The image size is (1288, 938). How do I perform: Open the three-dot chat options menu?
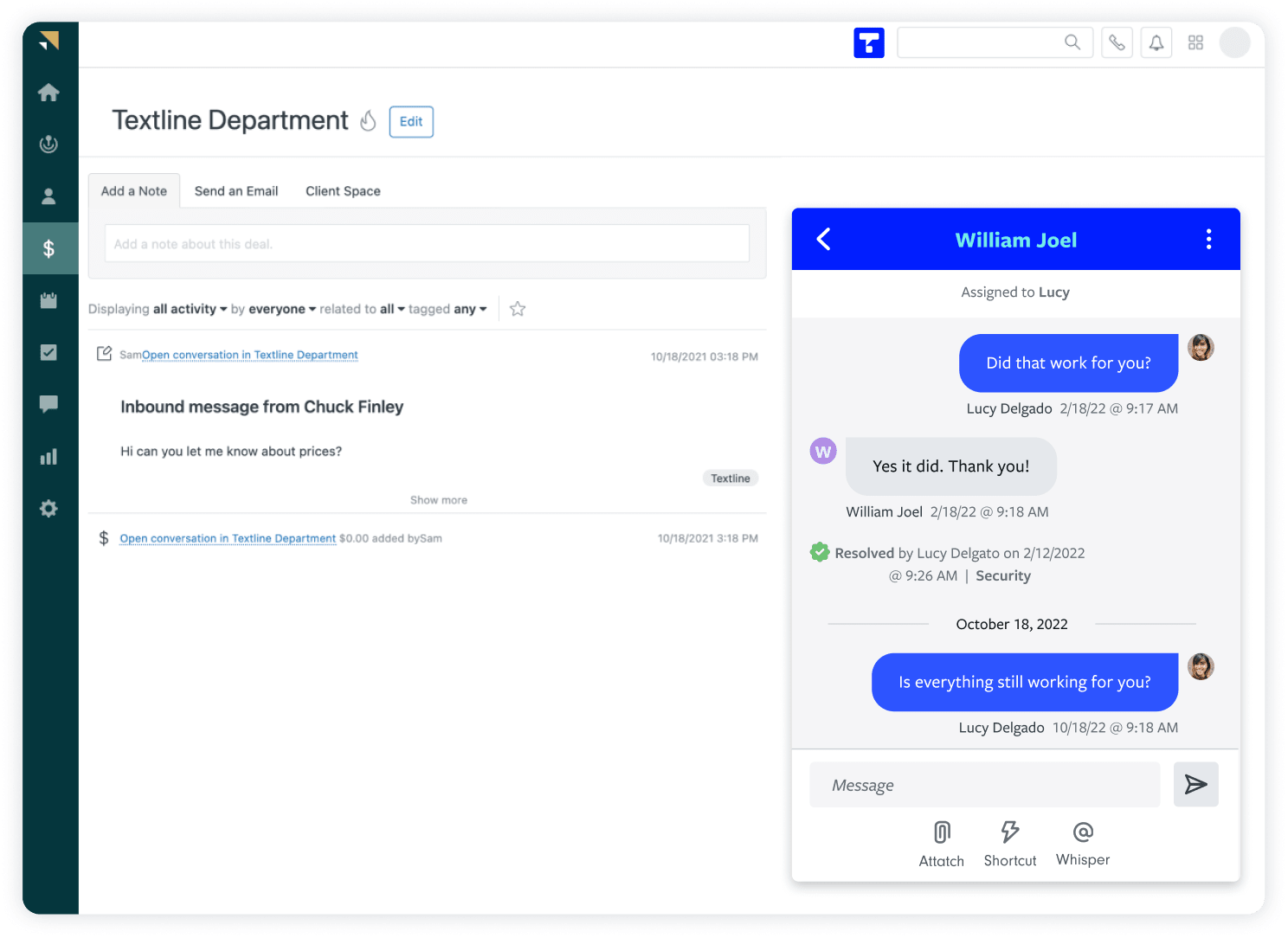click(x=1209, y=239)
